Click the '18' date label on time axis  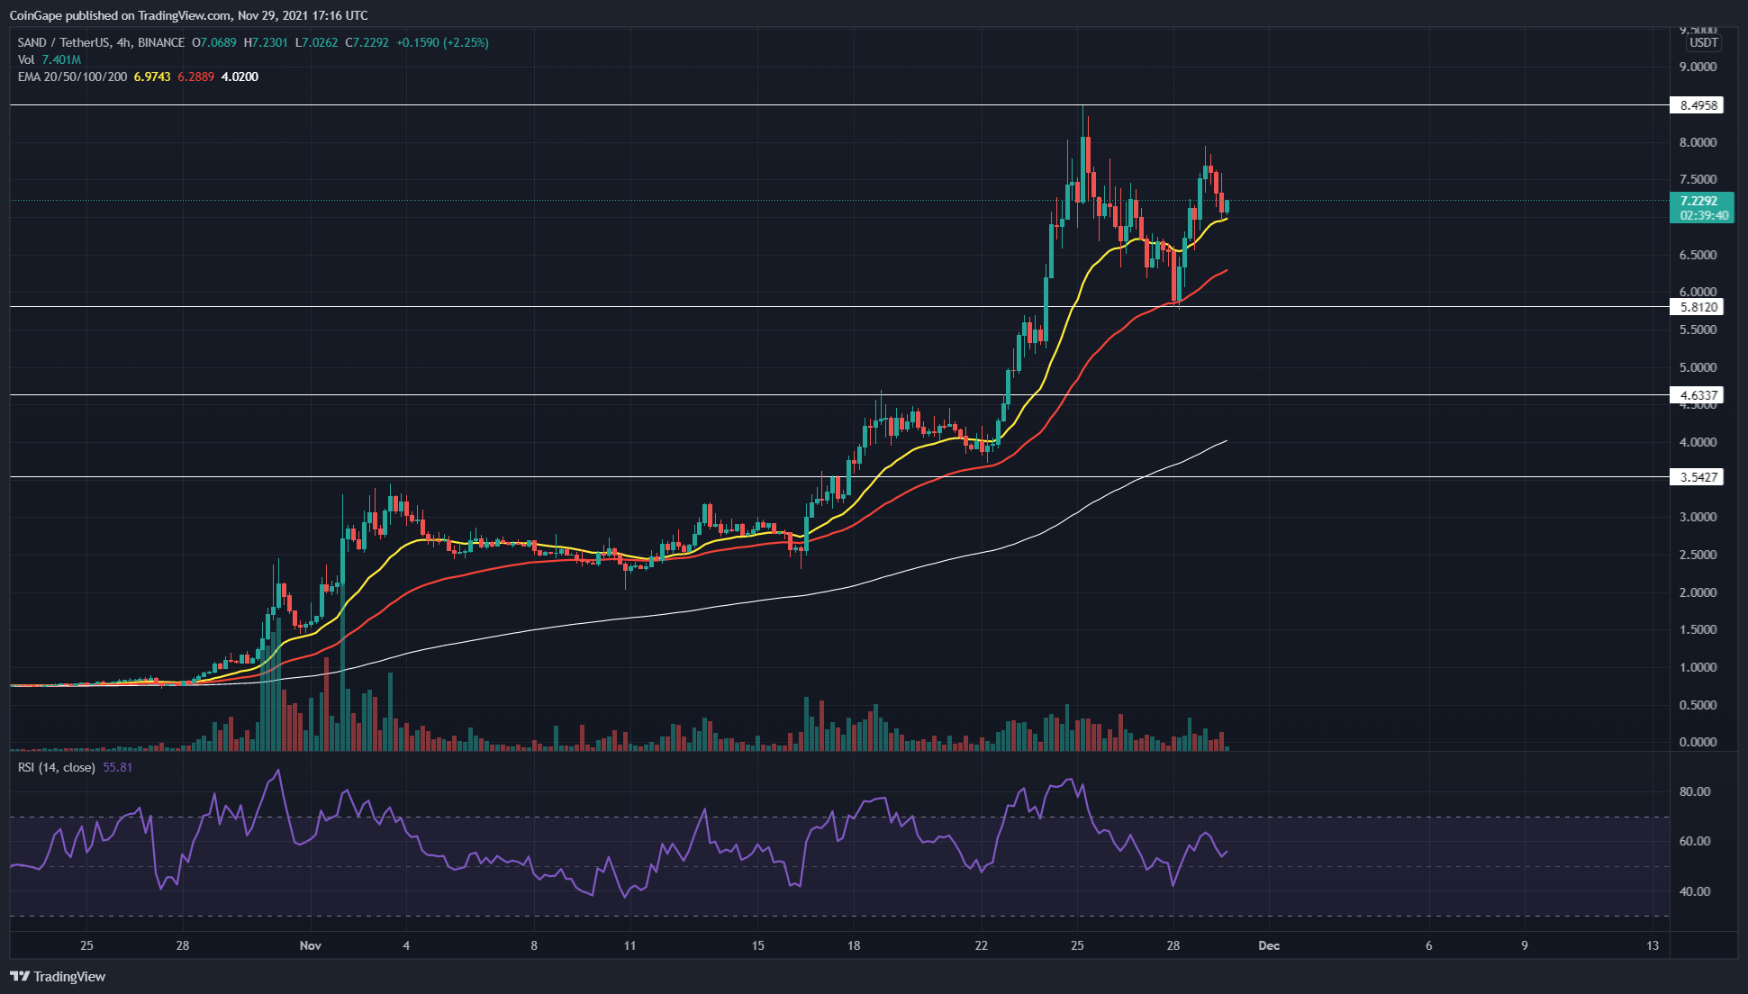click(854, 945)
